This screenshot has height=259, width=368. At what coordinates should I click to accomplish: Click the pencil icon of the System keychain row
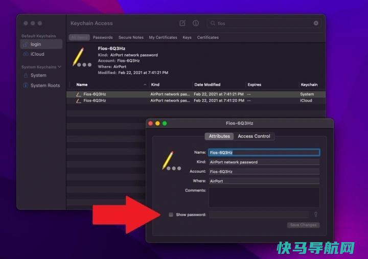coord(78,95)
